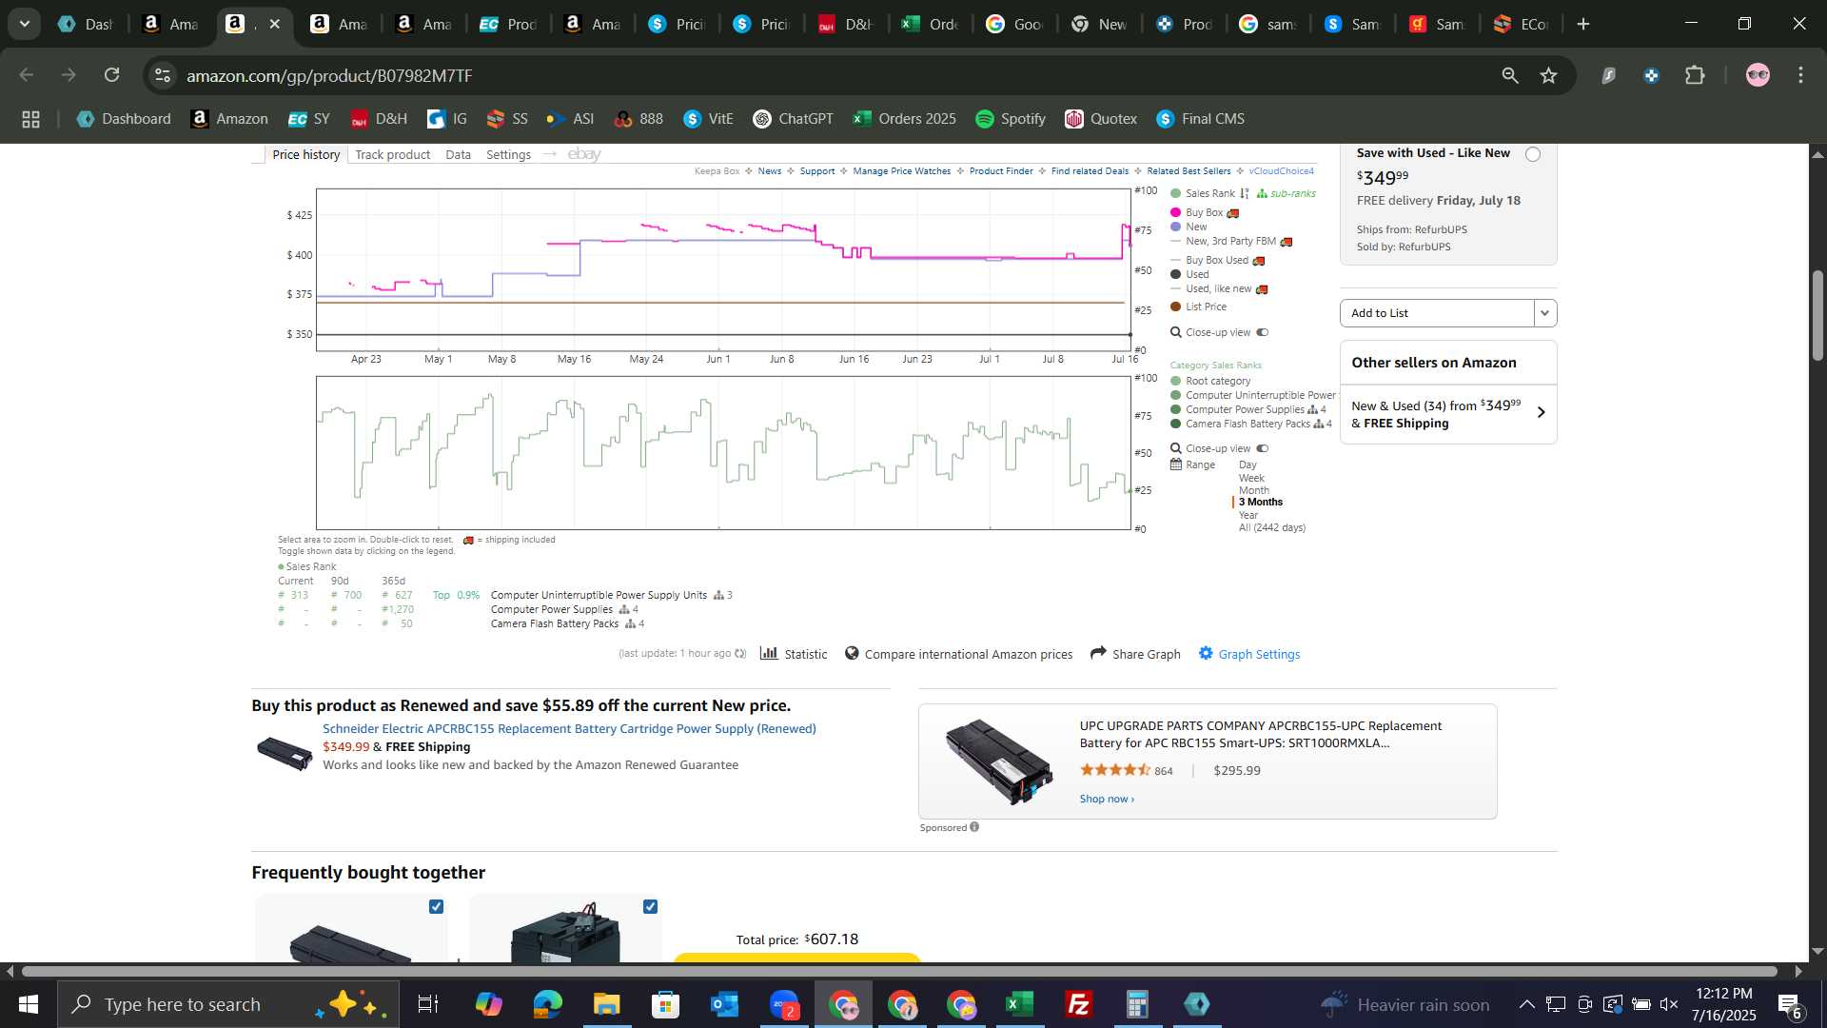The width and height of the screenshot is (1827, 1028).
Task: Click the Keepa refresh update icon
Action: [x=740, y=653]
